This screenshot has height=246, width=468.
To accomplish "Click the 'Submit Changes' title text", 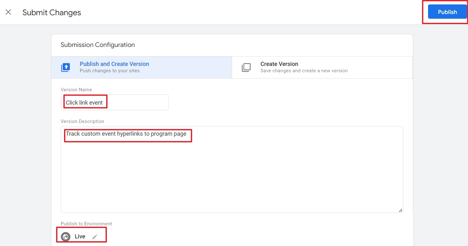I will click(x=52, y=12).
